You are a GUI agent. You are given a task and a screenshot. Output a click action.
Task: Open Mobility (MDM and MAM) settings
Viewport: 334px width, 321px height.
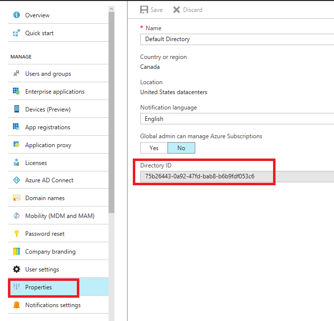[58, 216]
